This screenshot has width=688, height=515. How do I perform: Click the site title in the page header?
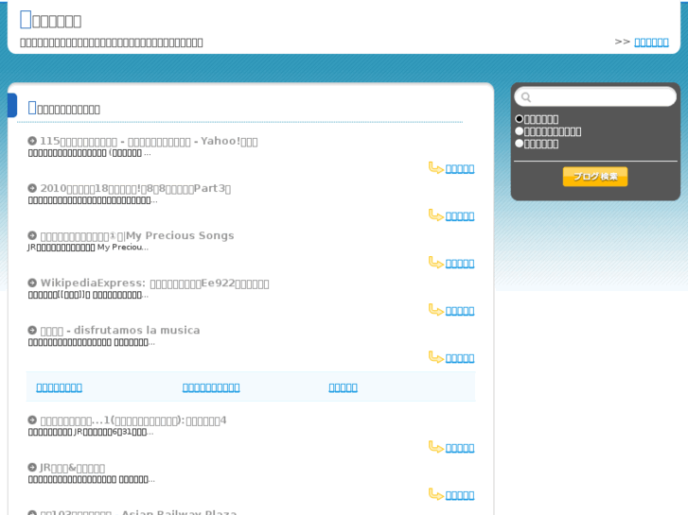[x=50, y=20]
